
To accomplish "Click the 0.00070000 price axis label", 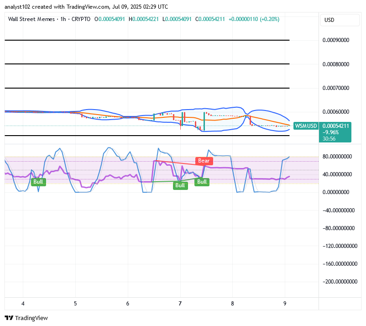I will 336,88.
